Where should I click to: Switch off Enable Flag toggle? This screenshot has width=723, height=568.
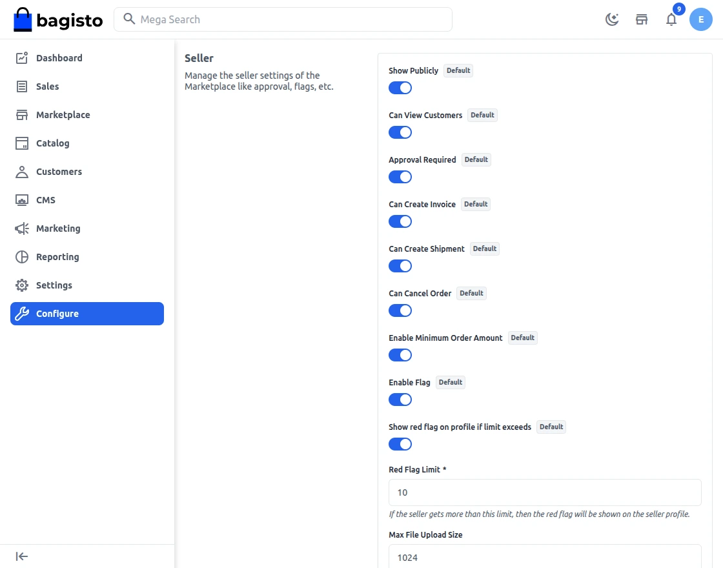click(x=400, y=400)
